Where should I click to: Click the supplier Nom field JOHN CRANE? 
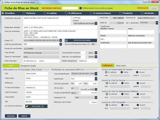[x=36, y=74]
